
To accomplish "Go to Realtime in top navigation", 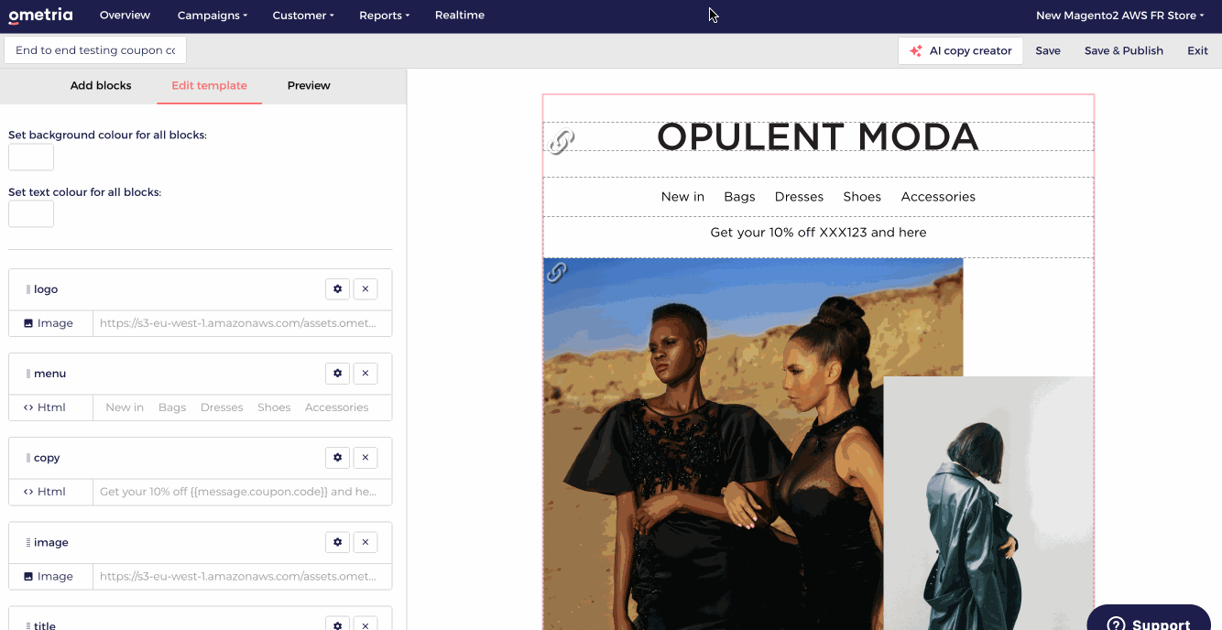I will [460, 16].
